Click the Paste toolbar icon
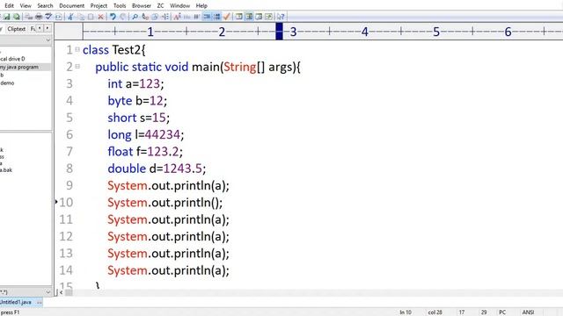563x316 pixels. [91, 17]
